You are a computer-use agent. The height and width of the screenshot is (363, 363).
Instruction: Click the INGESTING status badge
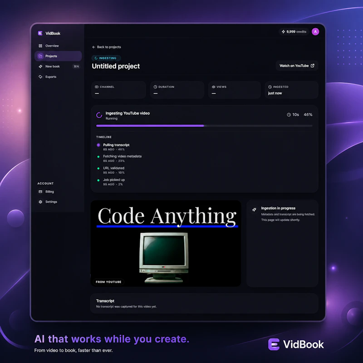click(106, 58)
